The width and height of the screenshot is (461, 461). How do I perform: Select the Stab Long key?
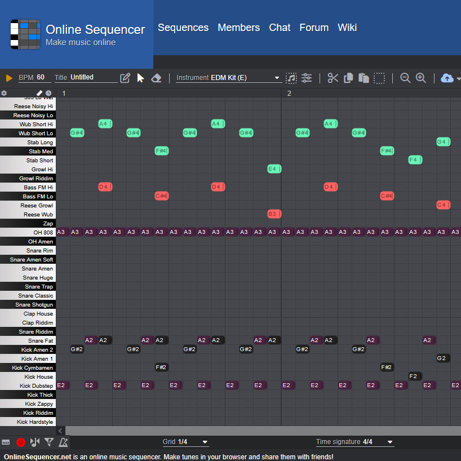[28, 142]
